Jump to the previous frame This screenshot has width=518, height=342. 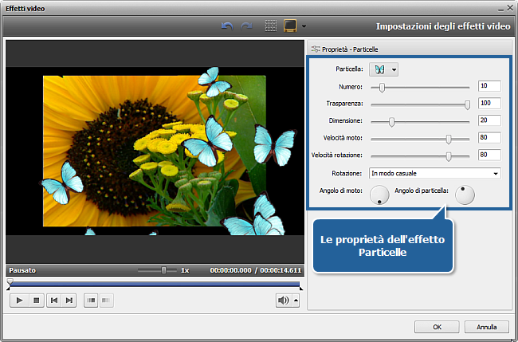point(53,300)
